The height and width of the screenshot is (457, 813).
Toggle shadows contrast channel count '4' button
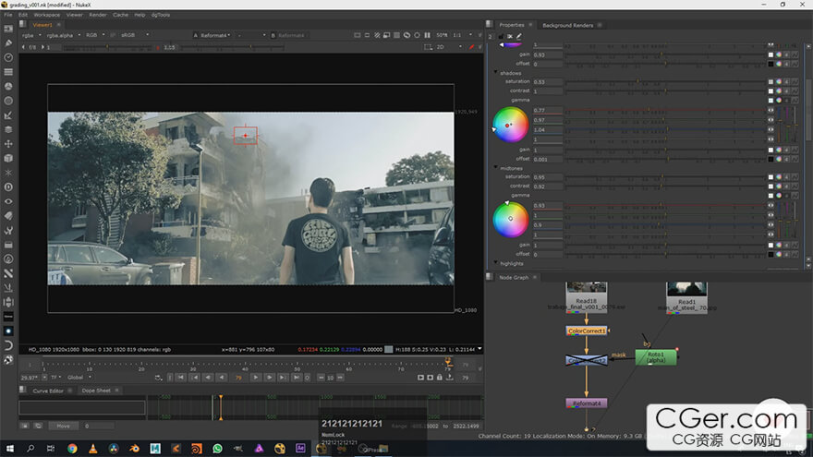[x=786, y=90]
